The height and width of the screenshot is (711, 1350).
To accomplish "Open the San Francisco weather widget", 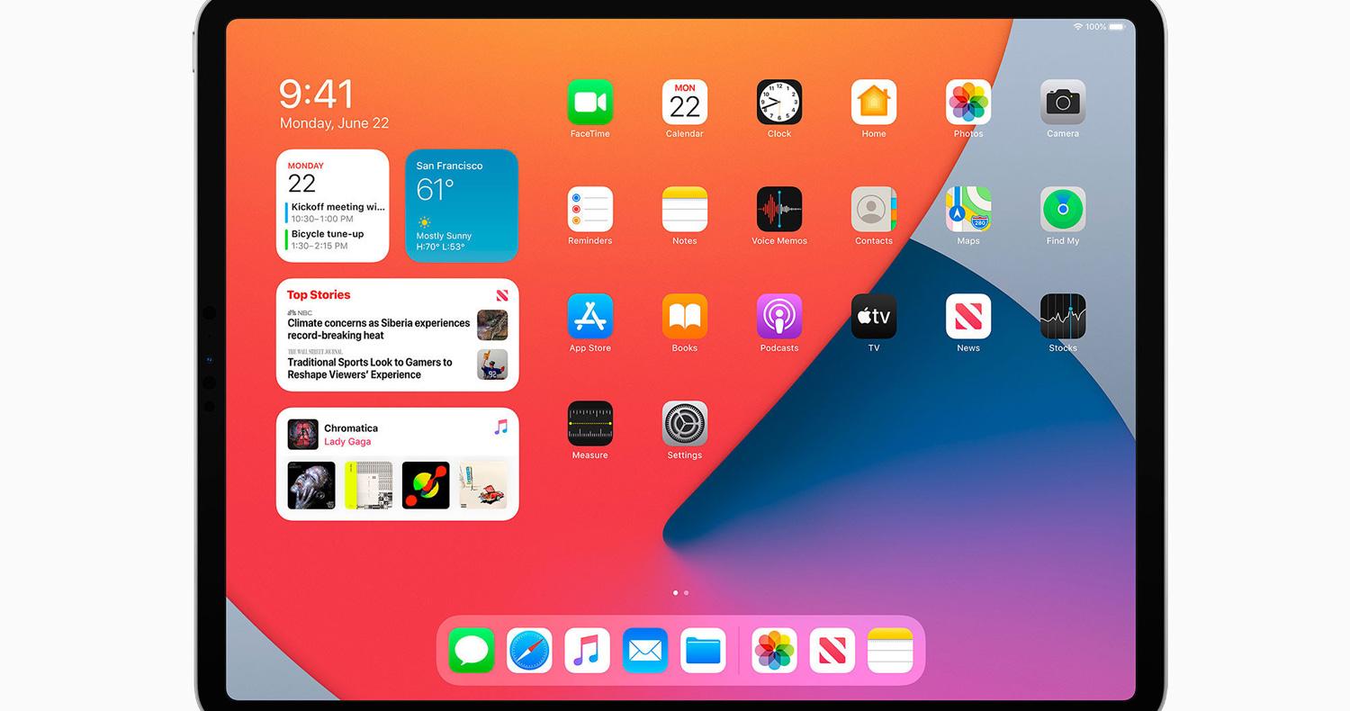I will click(x=462, y=205).
